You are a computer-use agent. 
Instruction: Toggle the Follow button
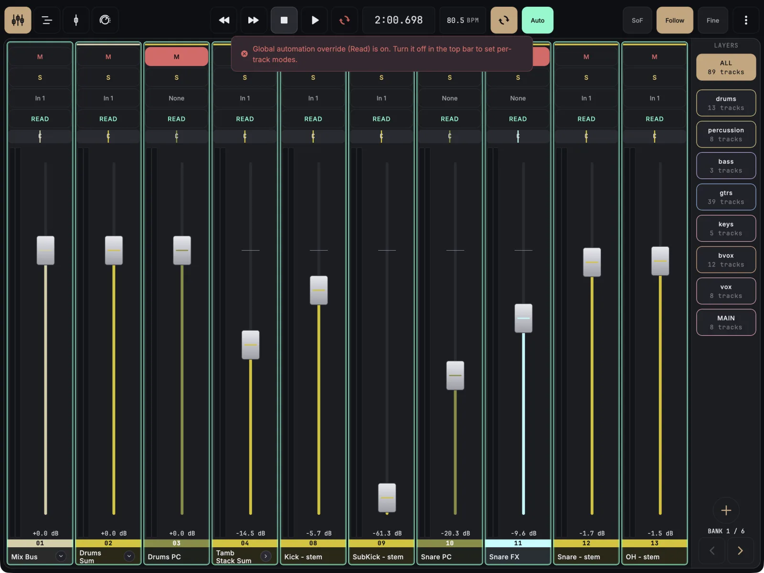(675, 20)
